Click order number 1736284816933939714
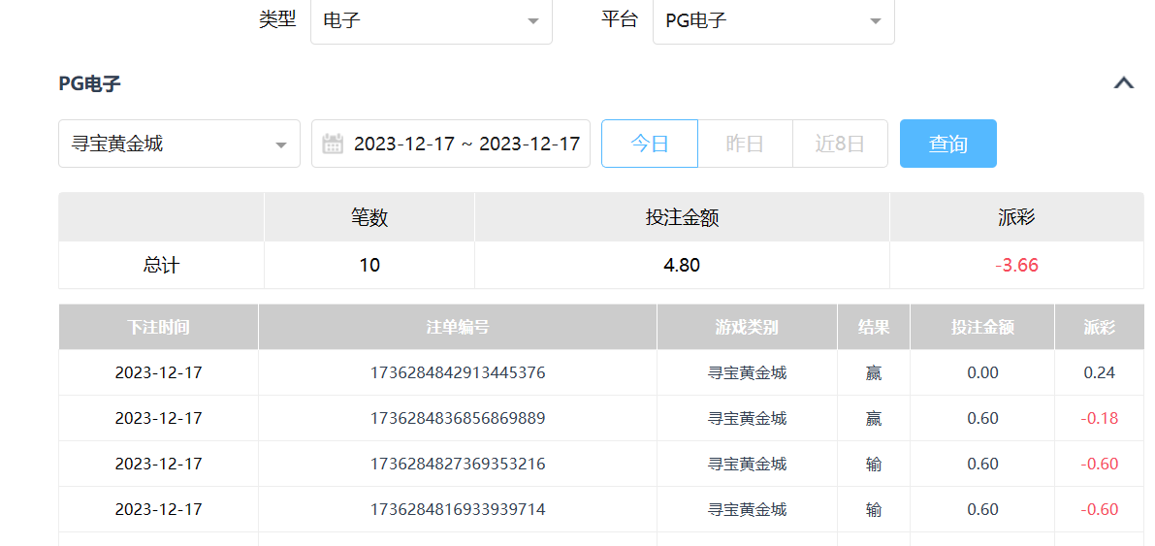Image resolution: width=1155 pixels, height=546 pixels. tap(458, 510)
